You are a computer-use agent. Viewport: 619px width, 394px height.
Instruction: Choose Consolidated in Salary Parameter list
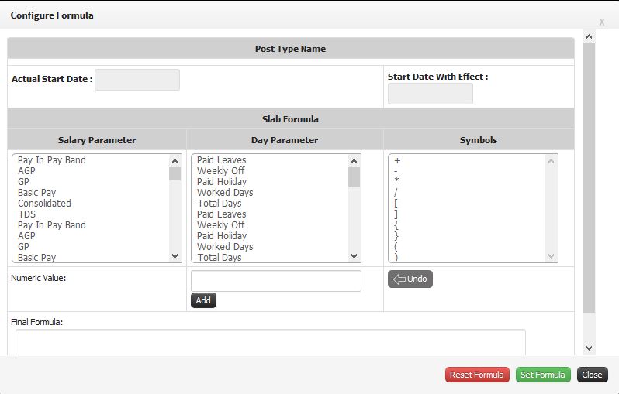[45, 204]
